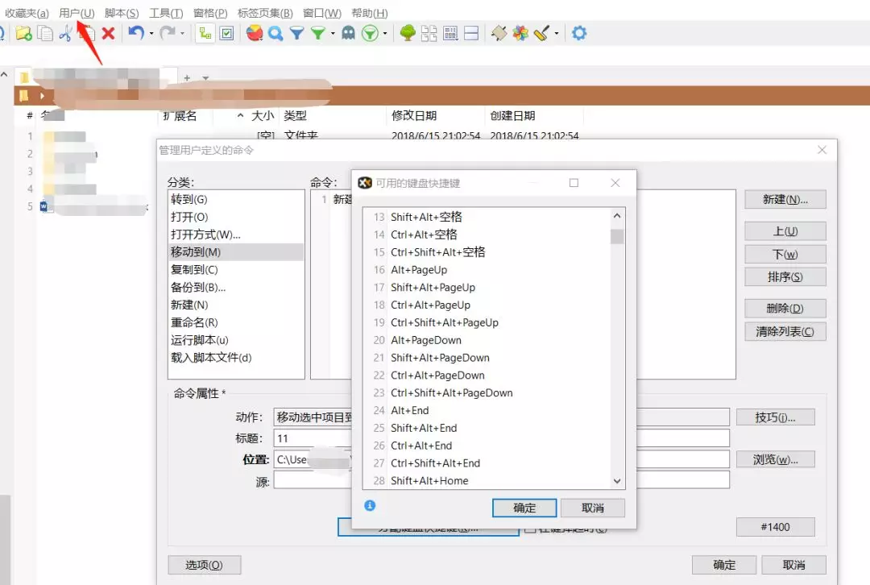Select 运行脚本(u) in the category list
This screenshot has width=870, height=585.
click(x=236, y=340)
